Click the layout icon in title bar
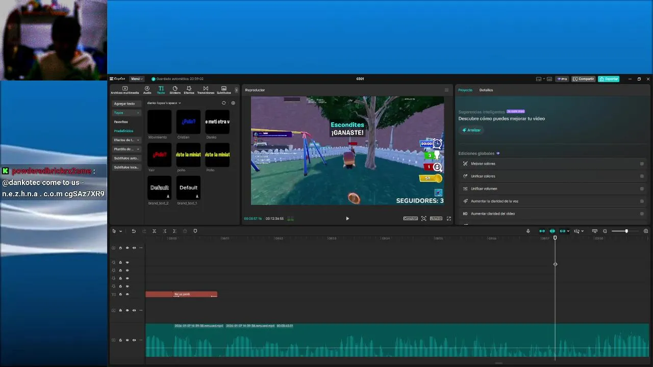 (538, 79)
